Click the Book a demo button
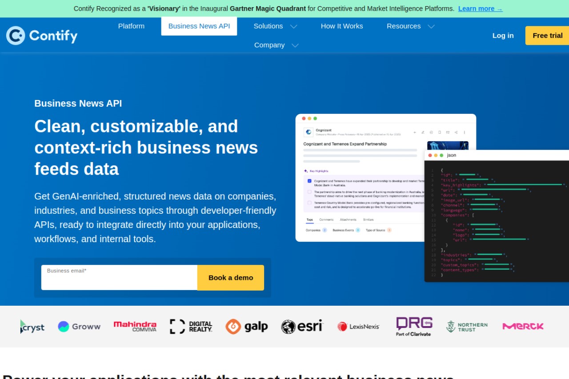Screen dimensions: 569x379 click(231, 278)
